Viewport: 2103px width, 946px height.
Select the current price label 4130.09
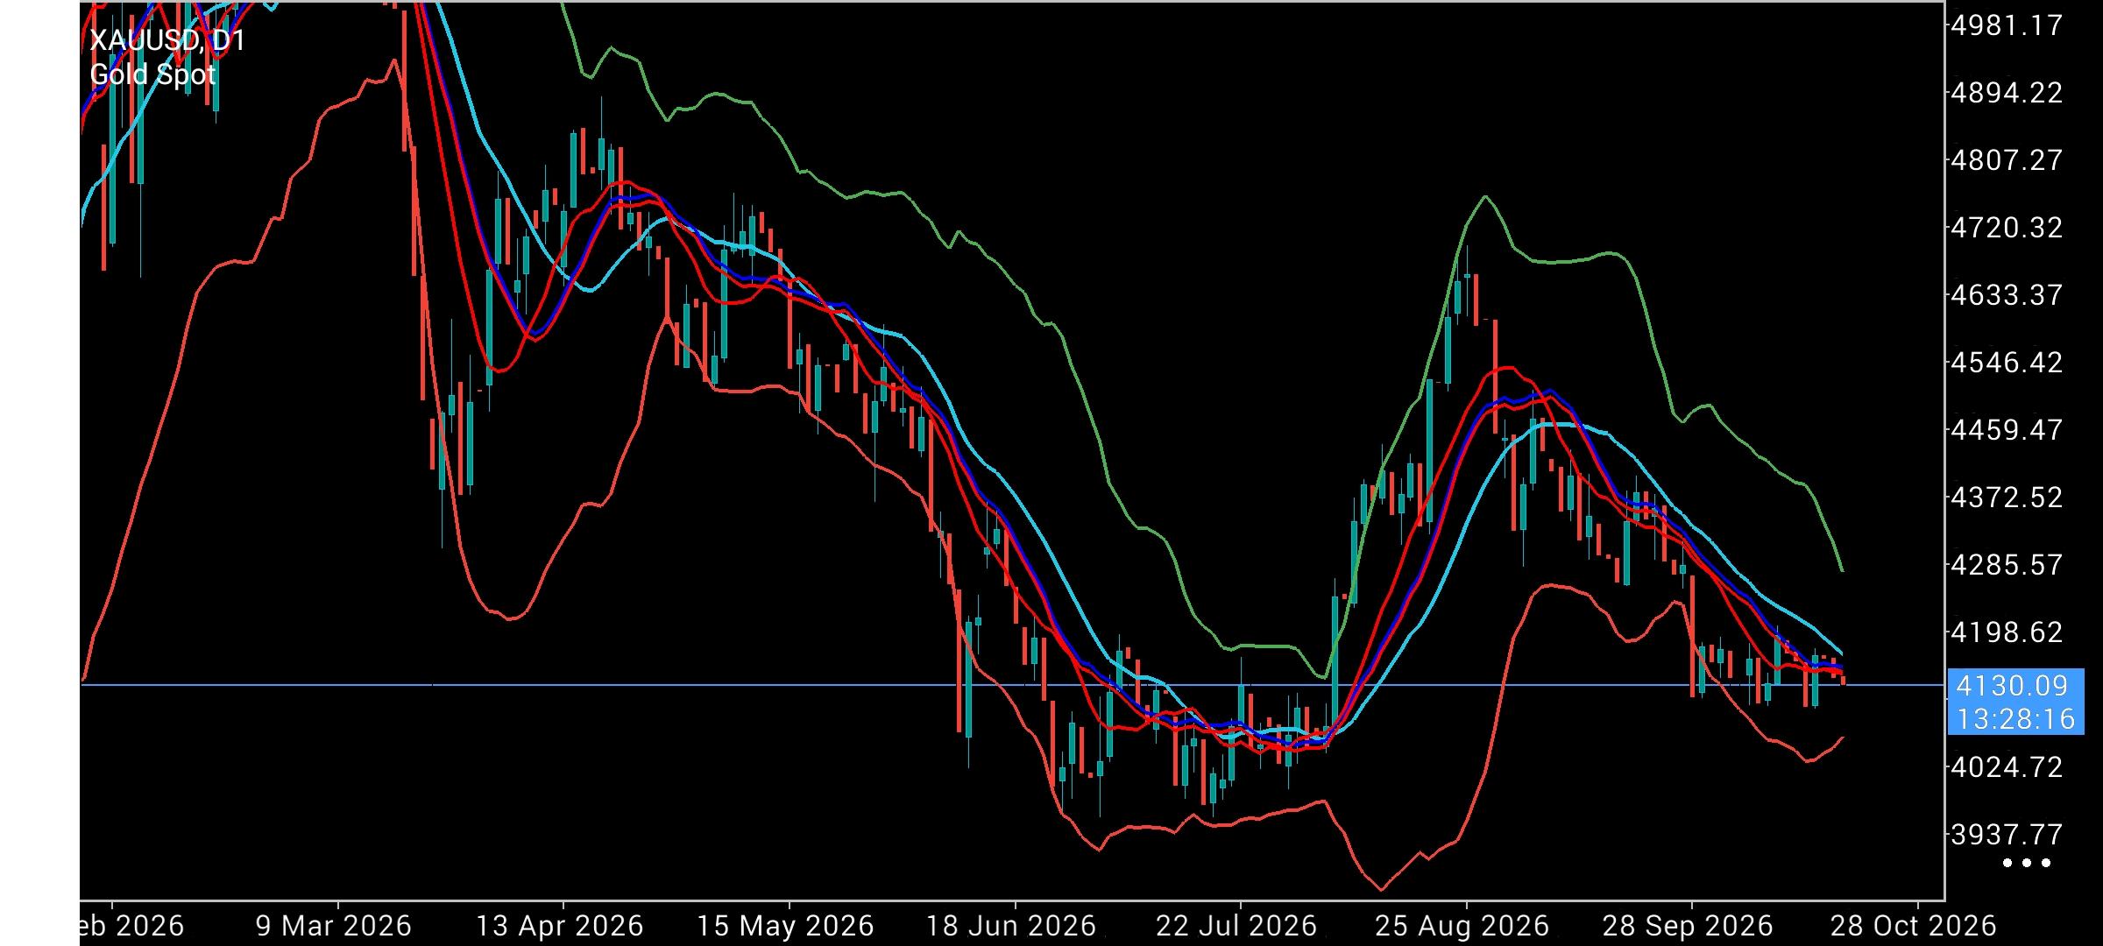[2012, 686]
